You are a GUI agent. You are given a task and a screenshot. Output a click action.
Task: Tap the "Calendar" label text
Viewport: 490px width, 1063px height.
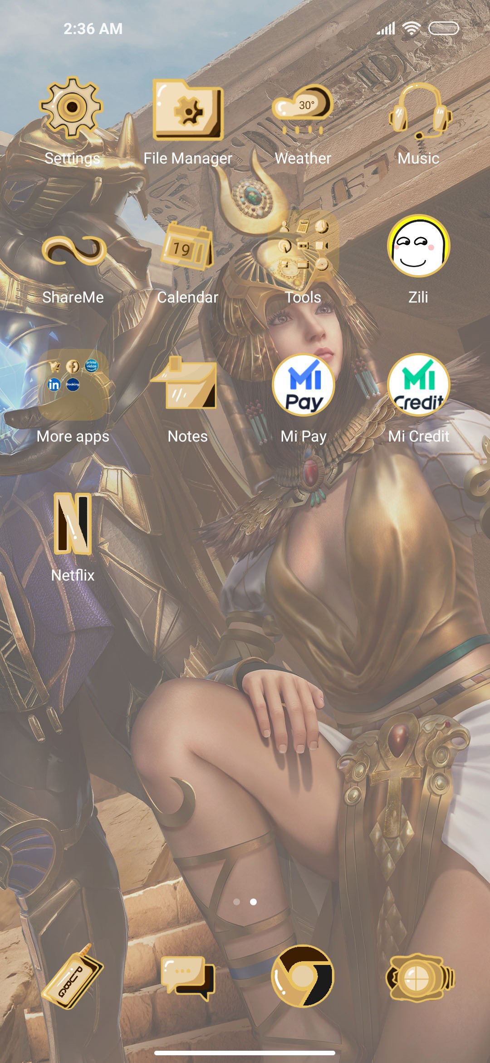188,297
